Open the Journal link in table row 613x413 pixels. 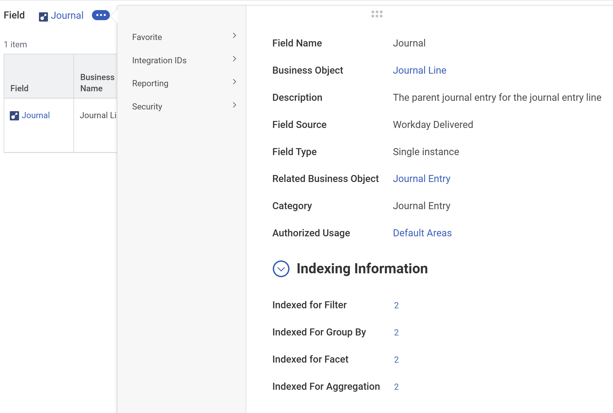[x=36, y=115]
